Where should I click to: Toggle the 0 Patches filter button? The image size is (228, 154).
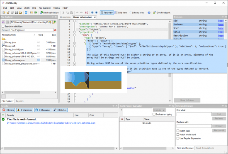point(60,110)
